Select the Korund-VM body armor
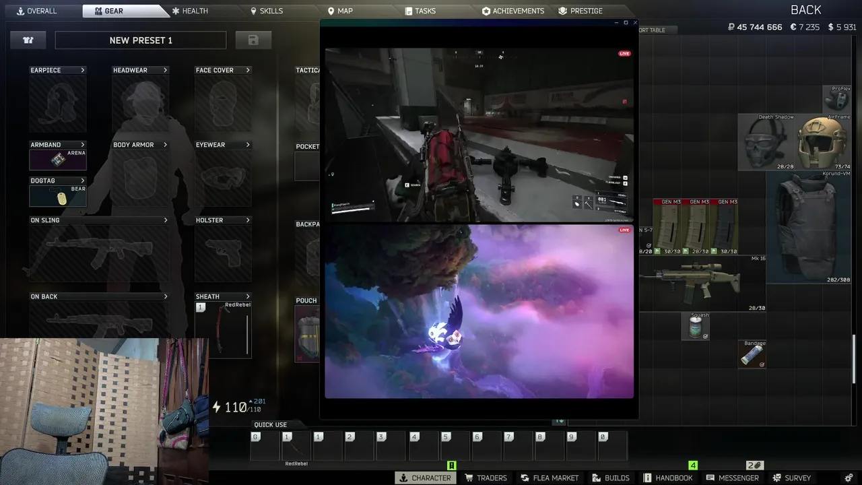Image resolution: width=862 pixels, height=485 pixels. coord(809,227)
